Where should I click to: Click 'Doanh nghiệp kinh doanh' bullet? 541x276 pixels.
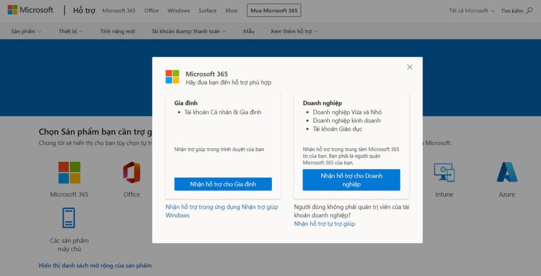pyautogui.click(x=347, y=121)
